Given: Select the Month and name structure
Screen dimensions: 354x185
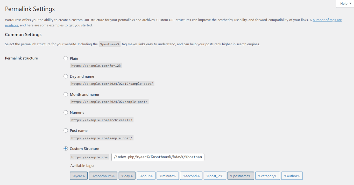Looking at the screenshot, I should 66,94.
